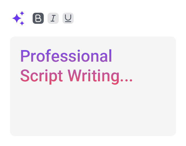The width and height of the screenshot is (186, 146).
Task: Click the bottom-left corner of the gray text box
Action: 14,132
